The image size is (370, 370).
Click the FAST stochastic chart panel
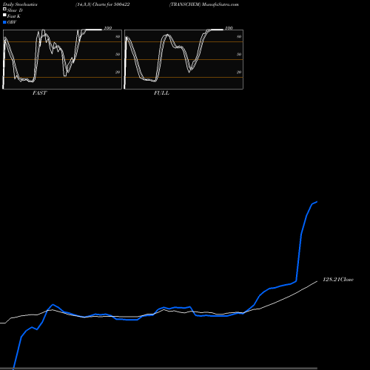pyautogui.click(x=62, y=59)
